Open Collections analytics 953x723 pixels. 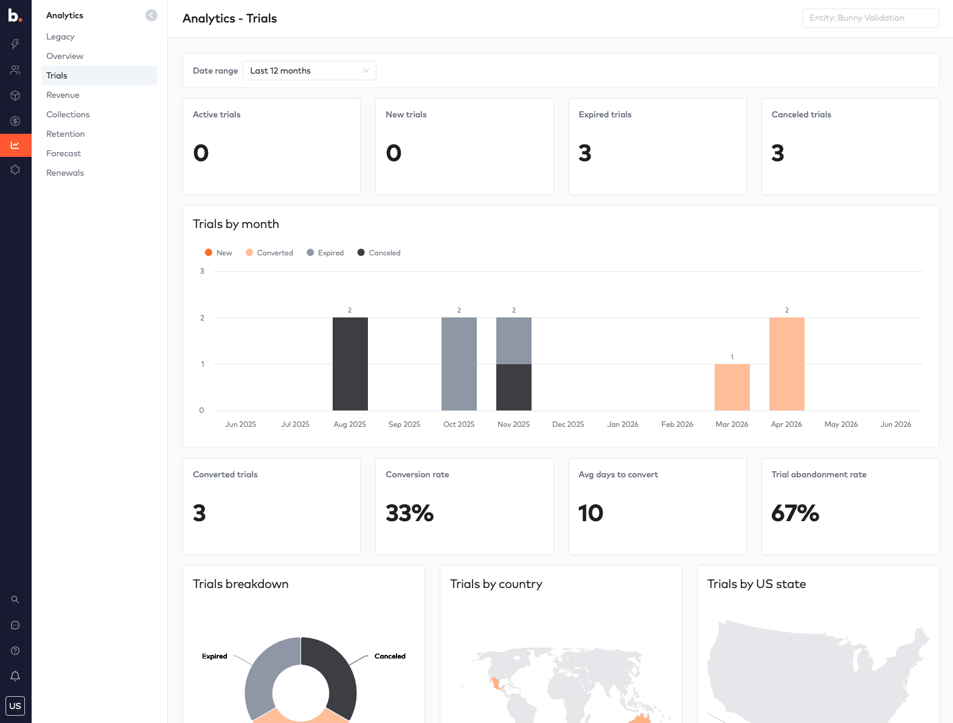pos(68,114)
